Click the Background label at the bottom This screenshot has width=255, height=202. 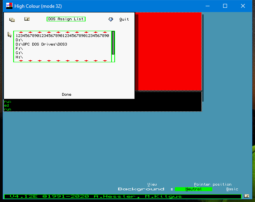(141, 189)
